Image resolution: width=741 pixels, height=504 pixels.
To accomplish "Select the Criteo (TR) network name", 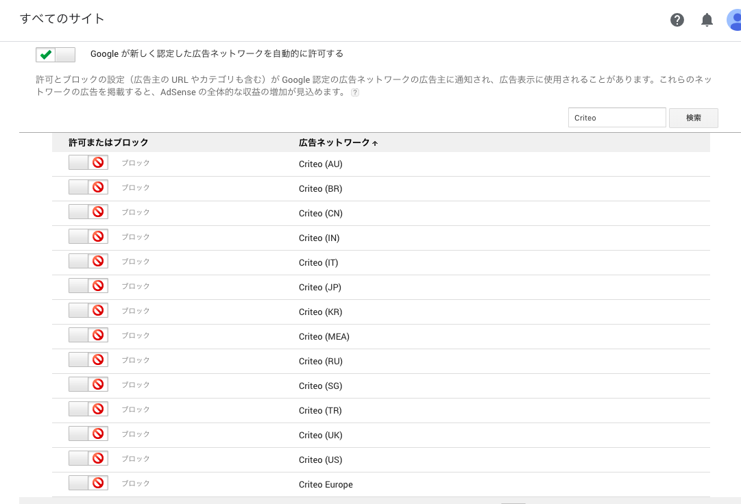I will (320, 411).
